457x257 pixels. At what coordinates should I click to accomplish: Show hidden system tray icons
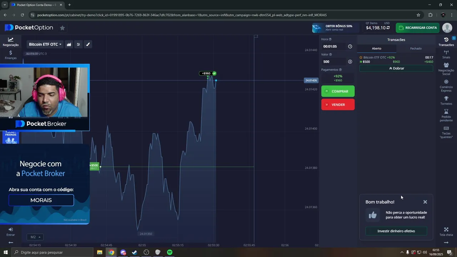[402, 252]
